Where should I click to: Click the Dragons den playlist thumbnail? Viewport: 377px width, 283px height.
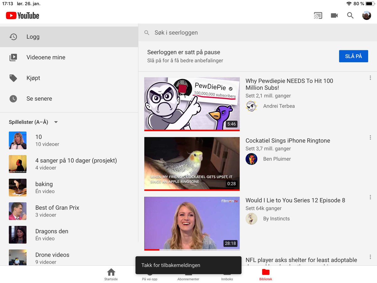point(18,235)
